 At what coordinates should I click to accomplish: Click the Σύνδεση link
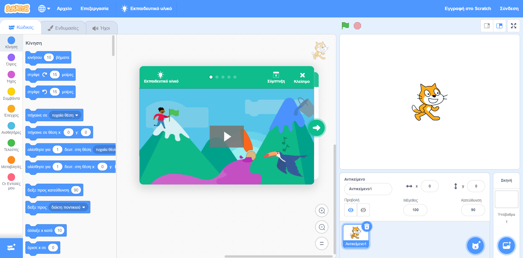[x=509, y=8]
